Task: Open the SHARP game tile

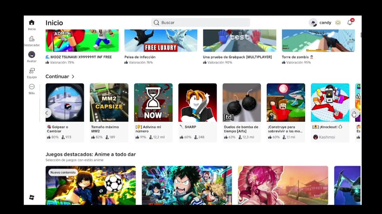Action: click(198, 103)
